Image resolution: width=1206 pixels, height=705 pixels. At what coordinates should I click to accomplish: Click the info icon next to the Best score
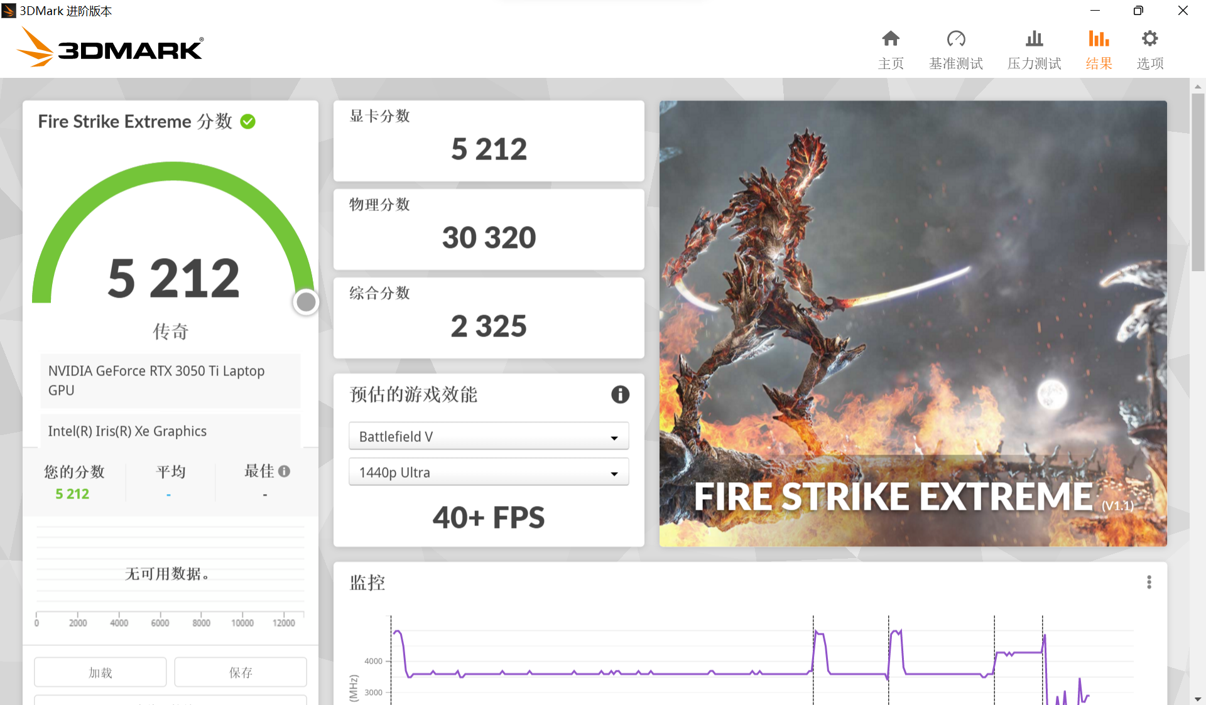tap(285, 471)
